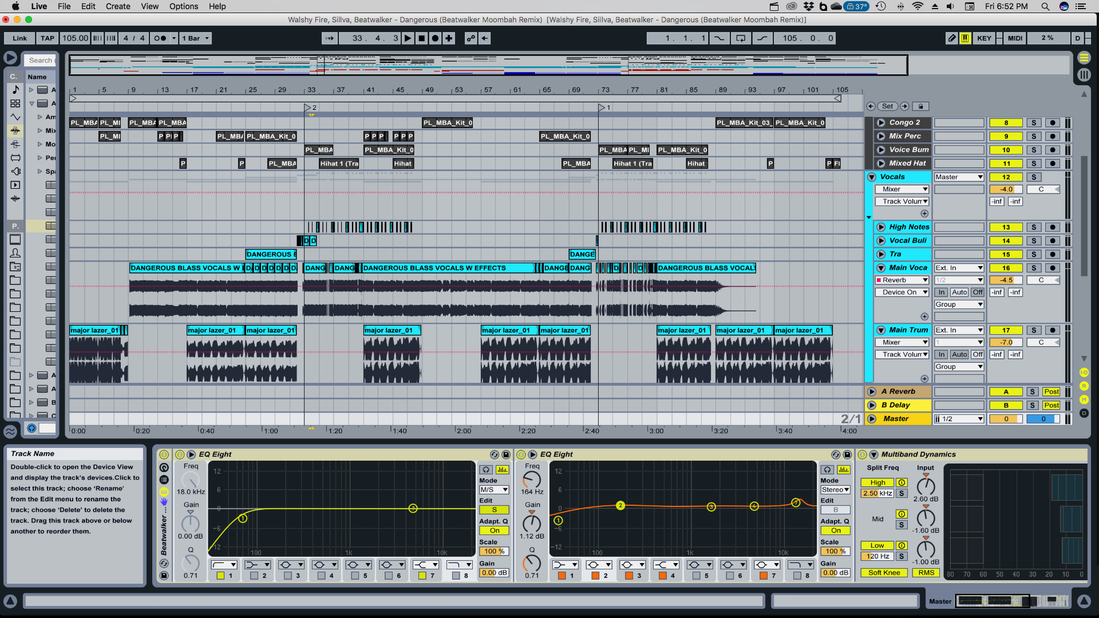Enable the Computer MIDI Keyboard piano icon
The height and width of the screenshot is (618, 1099).
pos(966,38)
